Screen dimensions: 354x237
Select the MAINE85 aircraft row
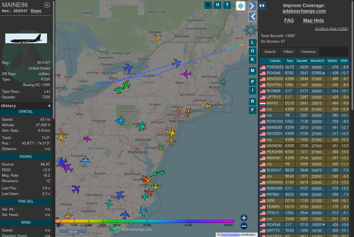pyautogui.click(x=304, y=128)
